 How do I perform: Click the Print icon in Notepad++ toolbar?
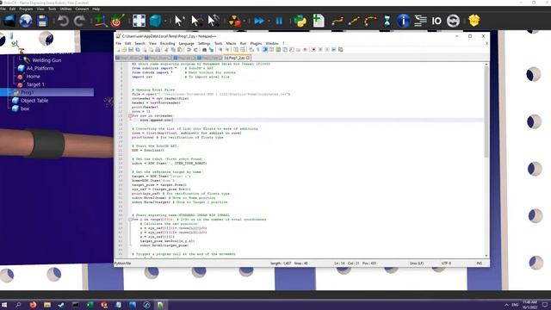(158, 50)
